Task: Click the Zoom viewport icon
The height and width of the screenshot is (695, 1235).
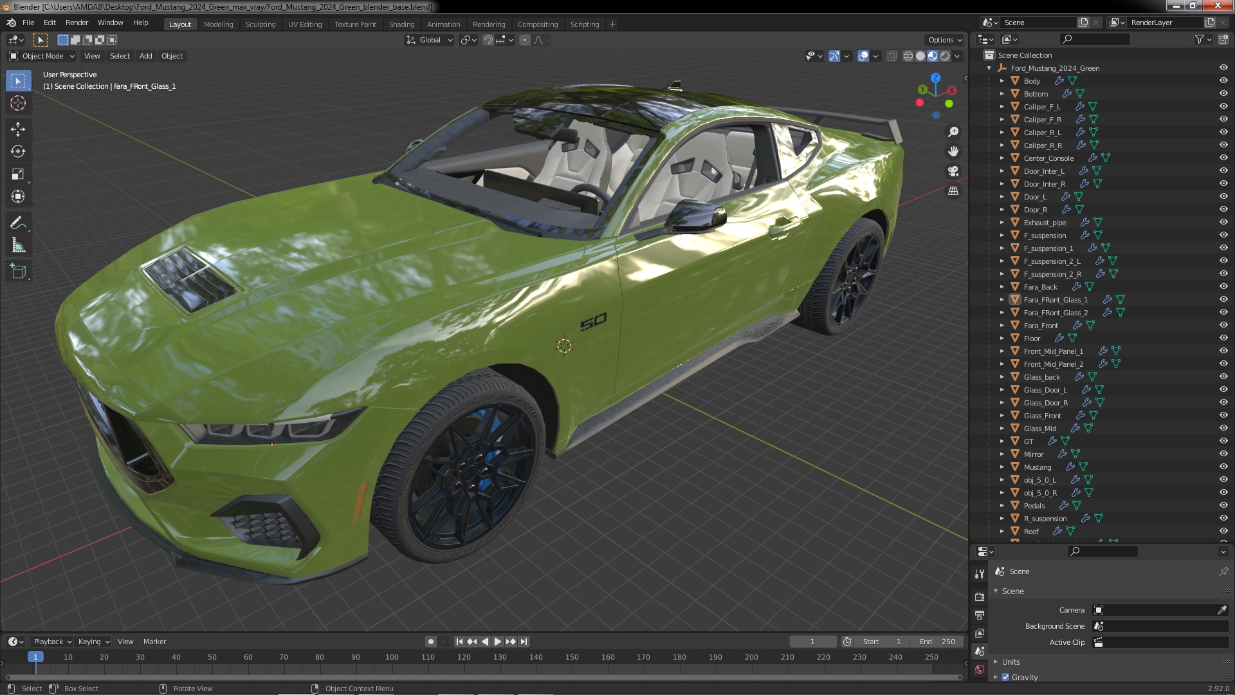Action: tap(953, 132)
